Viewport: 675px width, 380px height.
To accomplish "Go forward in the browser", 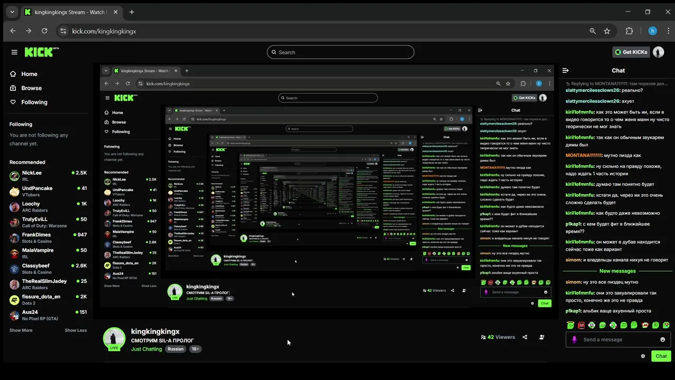I will [x=28, y=31].
